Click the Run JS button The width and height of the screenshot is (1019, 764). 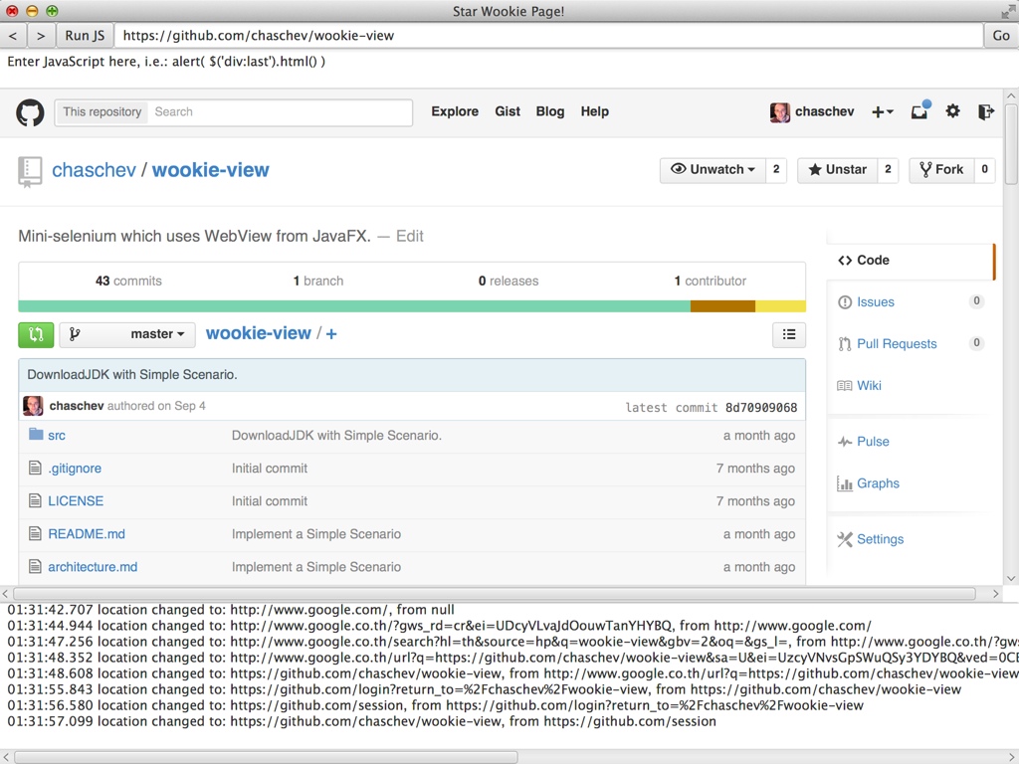coord(86,36)
